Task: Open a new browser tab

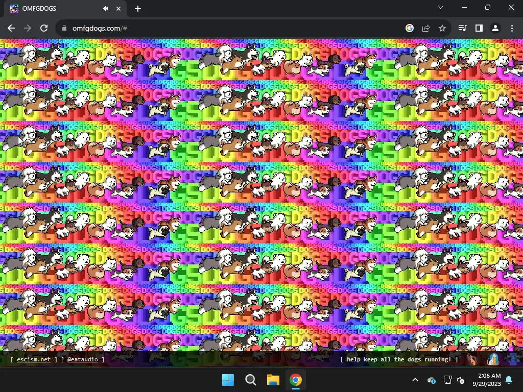Action: point(138,9)
